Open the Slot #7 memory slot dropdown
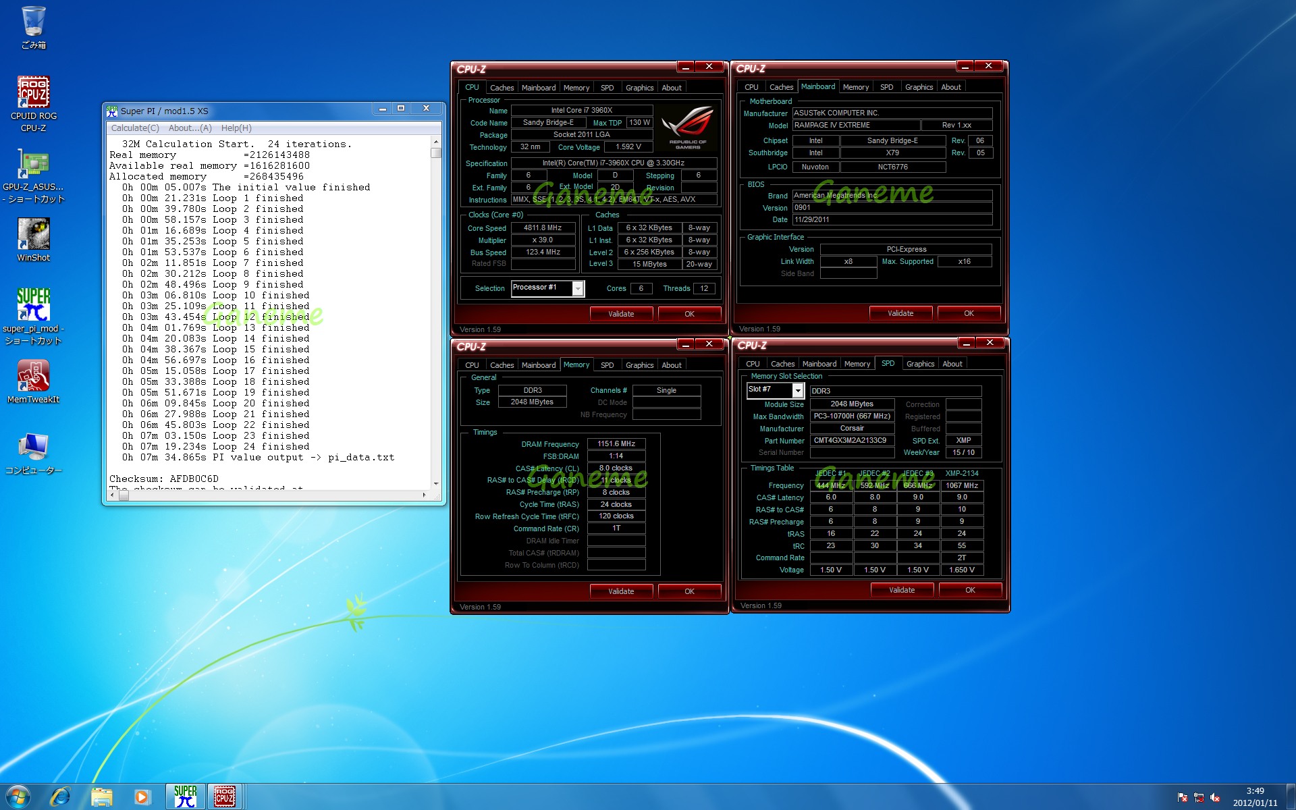Screen dimensions: 1296x810 point(797,390)
